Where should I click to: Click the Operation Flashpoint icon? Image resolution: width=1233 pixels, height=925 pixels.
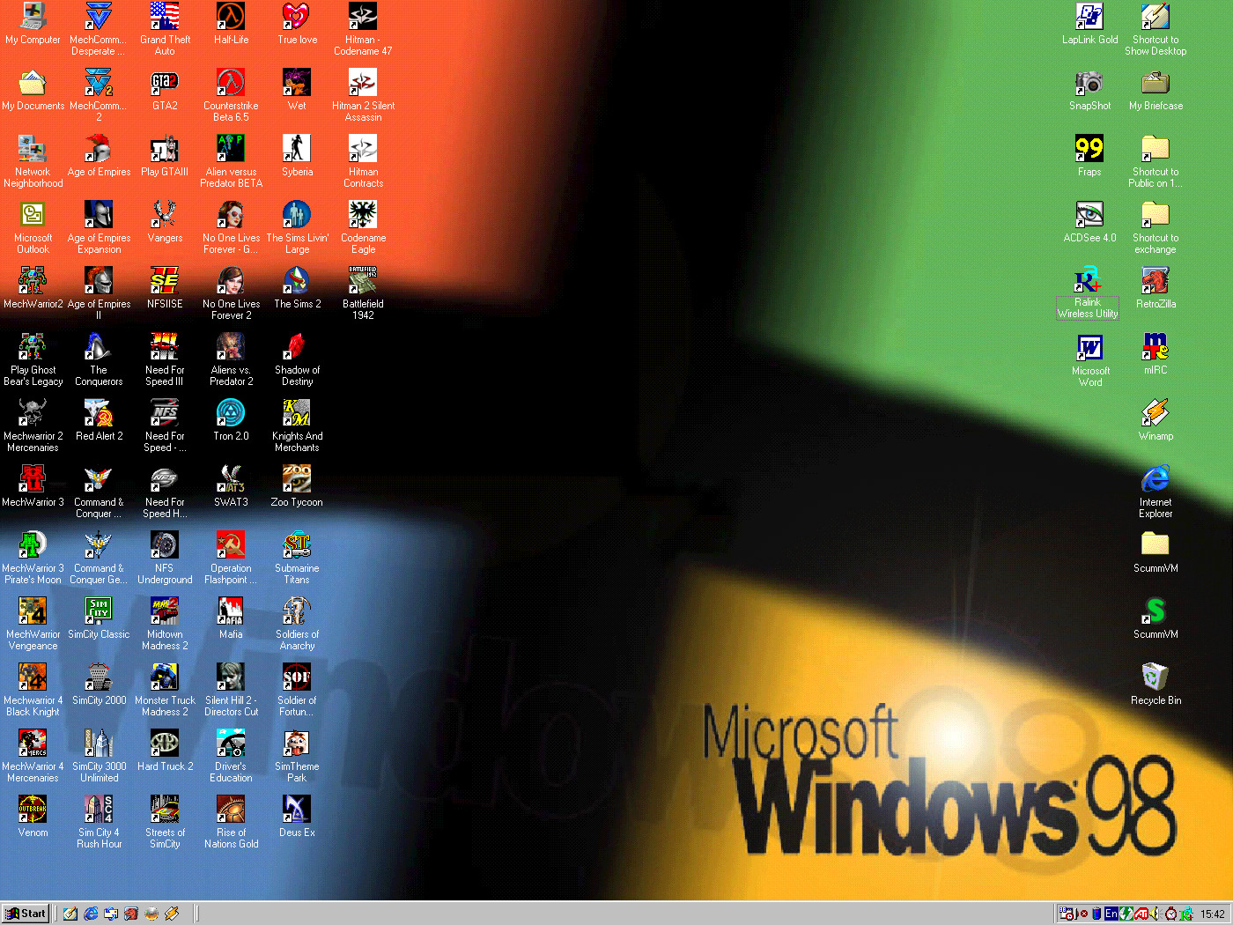pos(231,558)
